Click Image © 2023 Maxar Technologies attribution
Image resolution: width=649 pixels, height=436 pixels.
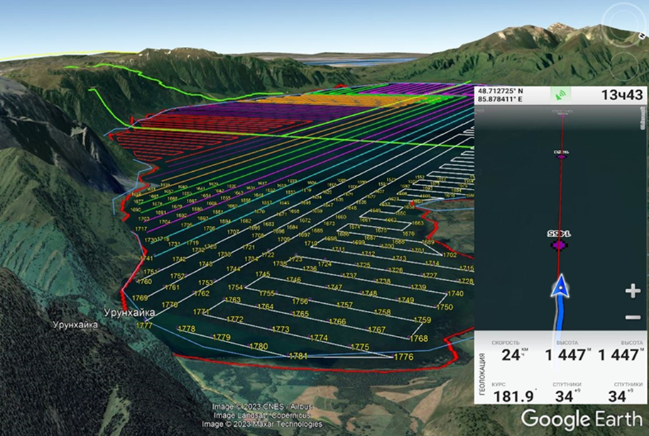click(x=262, y=424)
